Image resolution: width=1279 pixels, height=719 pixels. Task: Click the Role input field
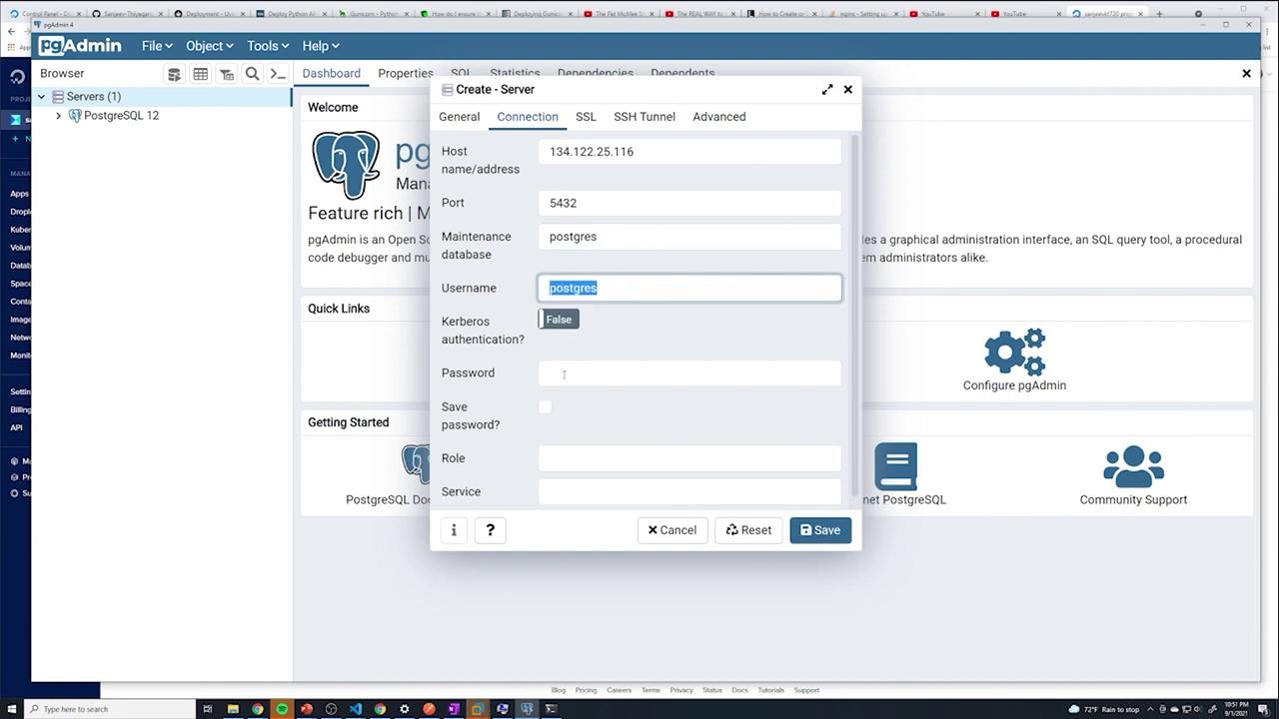[x=689, y=458]
